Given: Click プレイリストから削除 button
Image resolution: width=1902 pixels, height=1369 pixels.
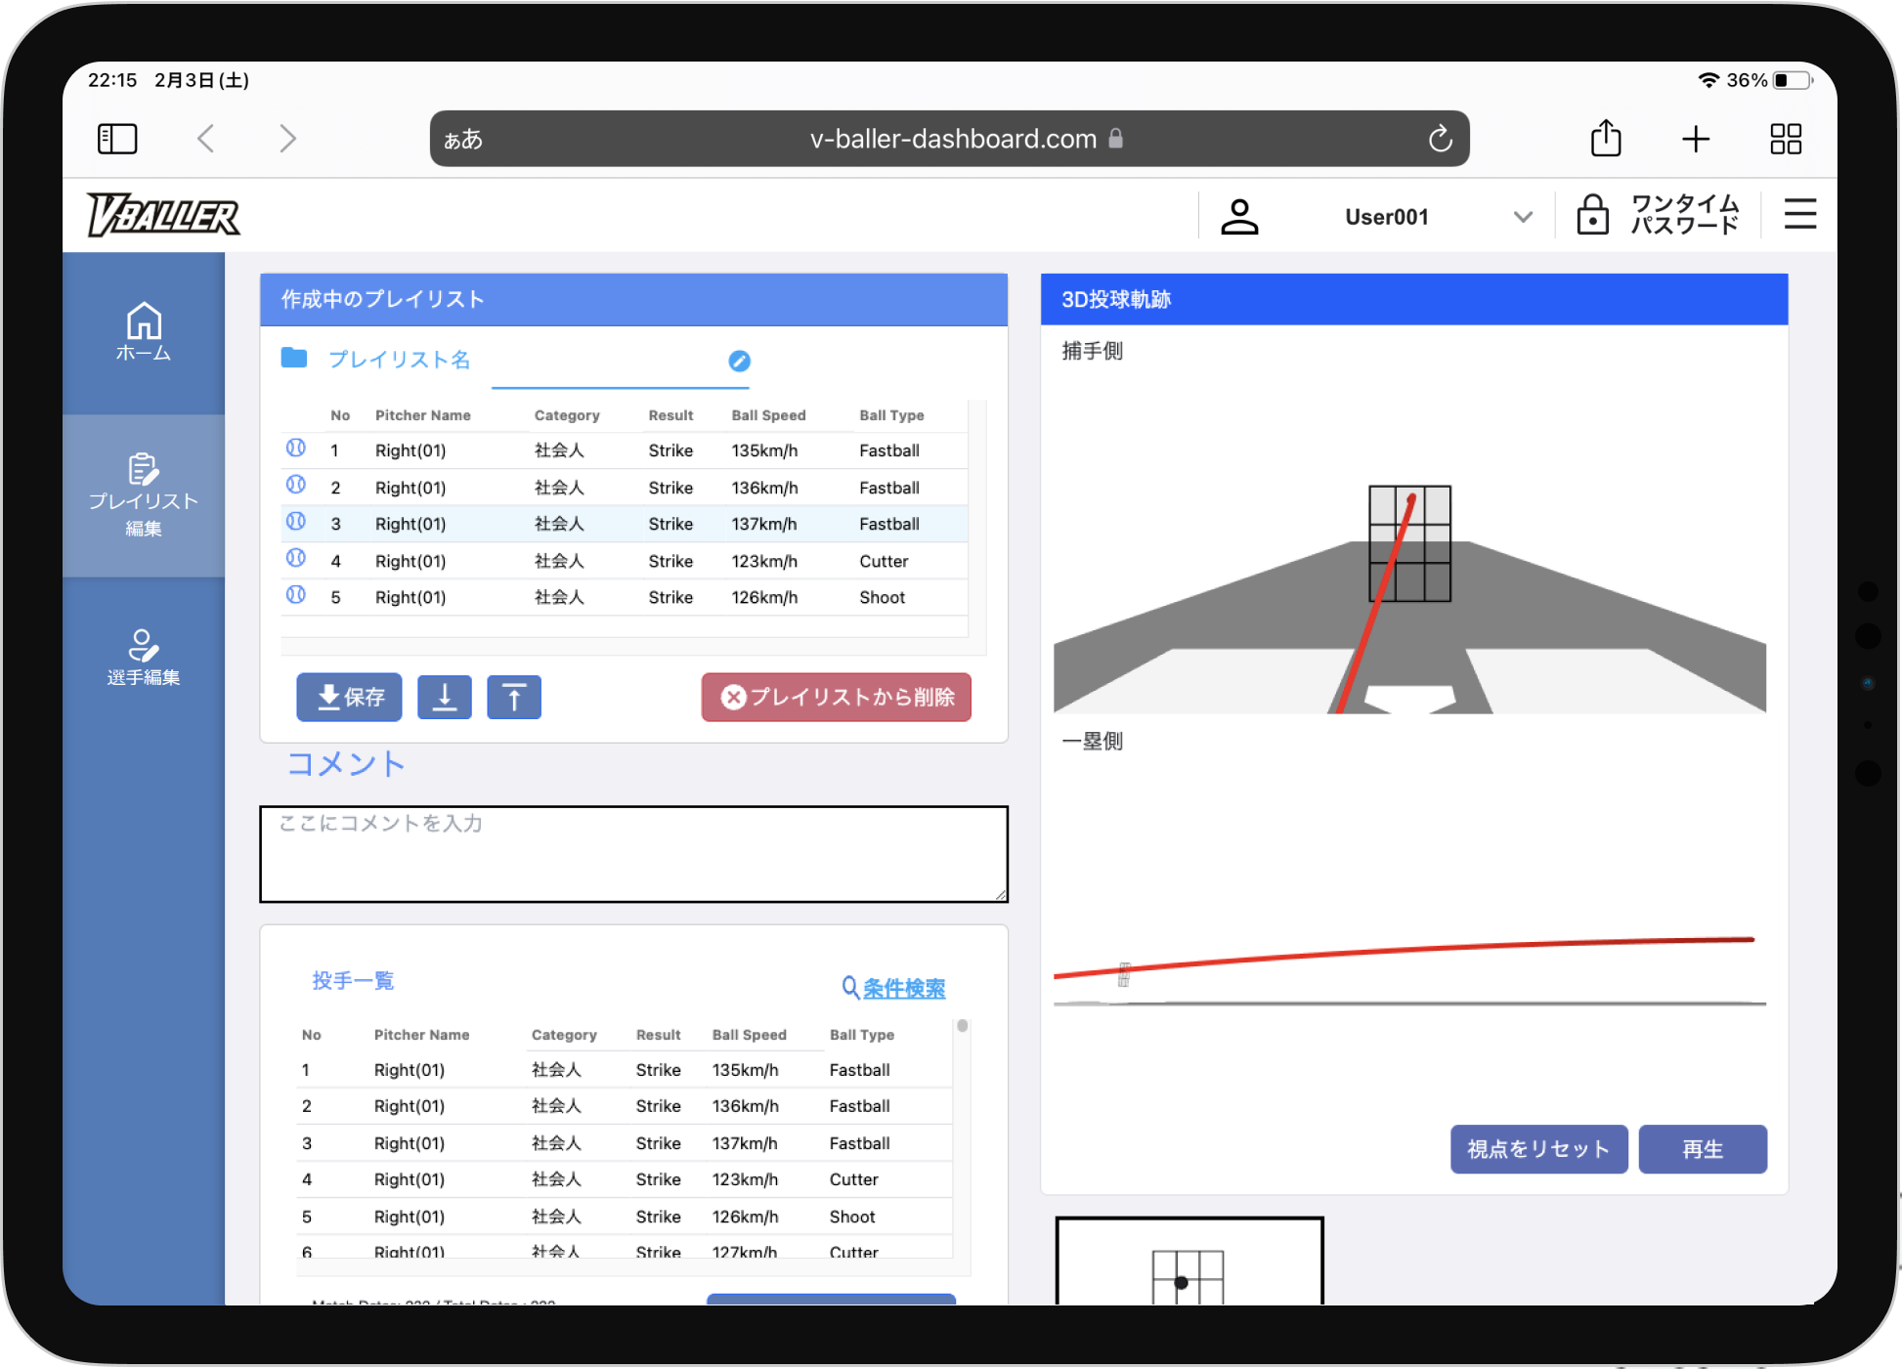Looking at the screenshot, I should pos(837,697).
